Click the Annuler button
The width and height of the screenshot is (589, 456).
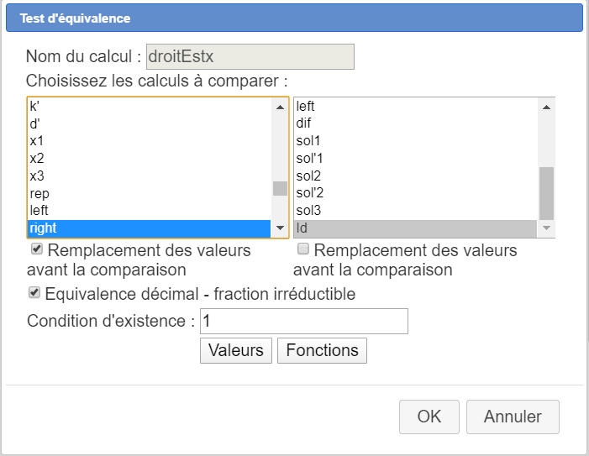[513, 417]
